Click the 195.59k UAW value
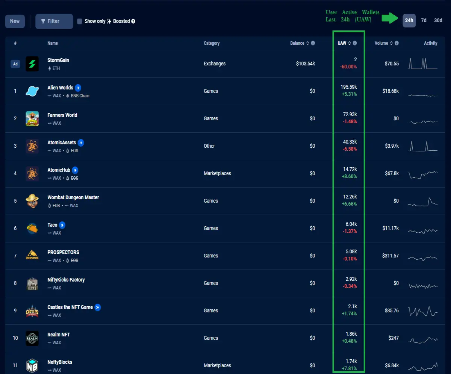The image size is (451, 374). click(x=349, y=87)
